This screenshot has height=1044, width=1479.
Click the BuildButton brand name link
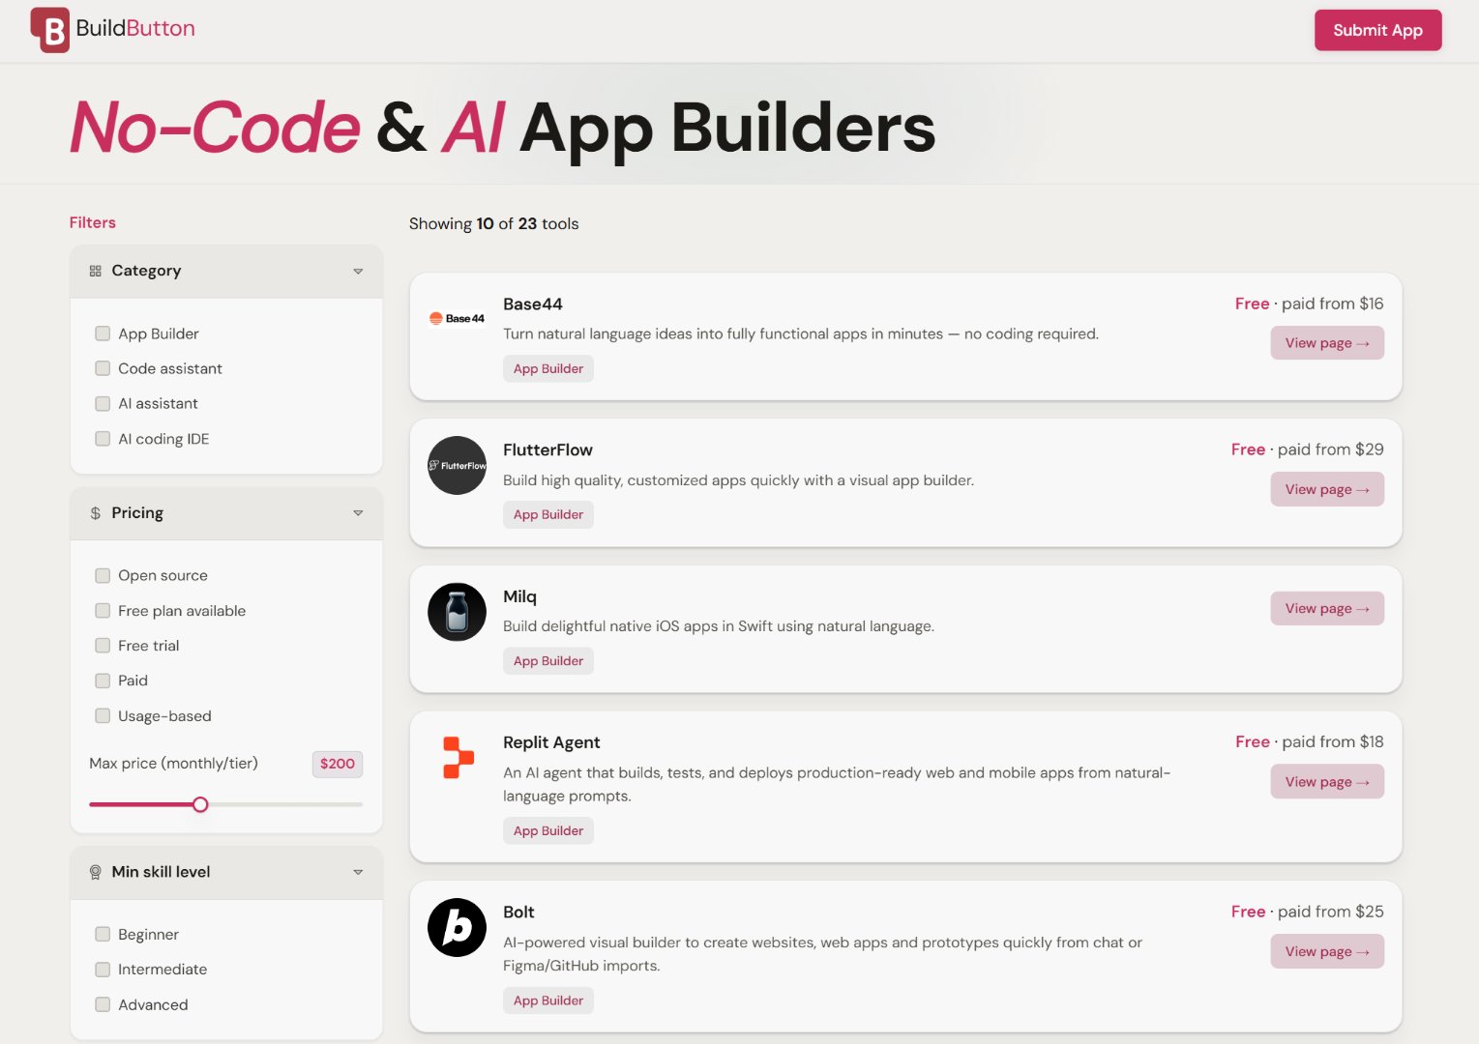[x=135, y=29]
